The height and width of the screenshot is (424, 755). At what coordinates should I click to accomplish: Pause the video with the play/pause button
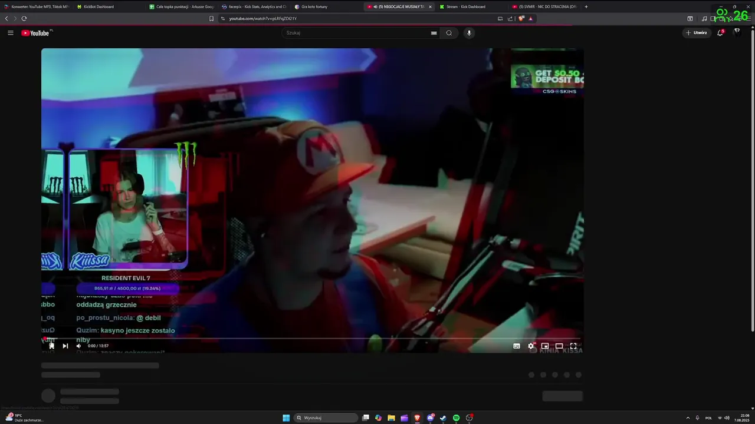click(x=51, y=346)
